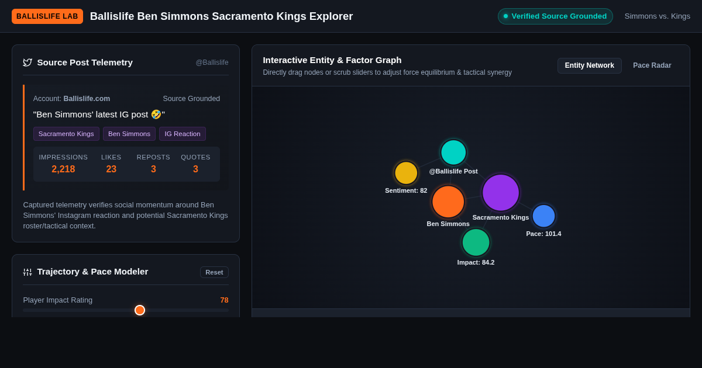Click the sliders icon beside Trajectory & Pace Modeler

(27, 272)
